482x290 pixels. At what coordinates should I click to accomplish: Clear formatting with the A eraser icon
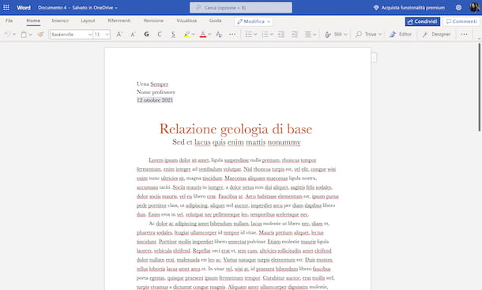(x=219, y=35)
